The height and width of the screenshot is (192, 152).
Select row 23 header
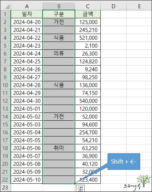tap(5, 188)
